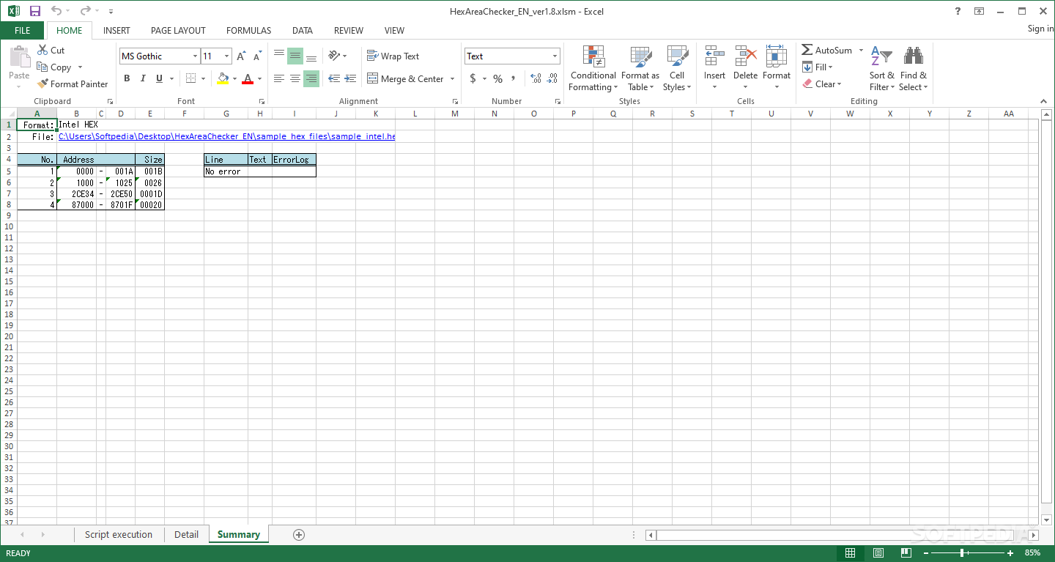Apply percent style format
This screenshot has height=562, width=1055.
(497, 78)
